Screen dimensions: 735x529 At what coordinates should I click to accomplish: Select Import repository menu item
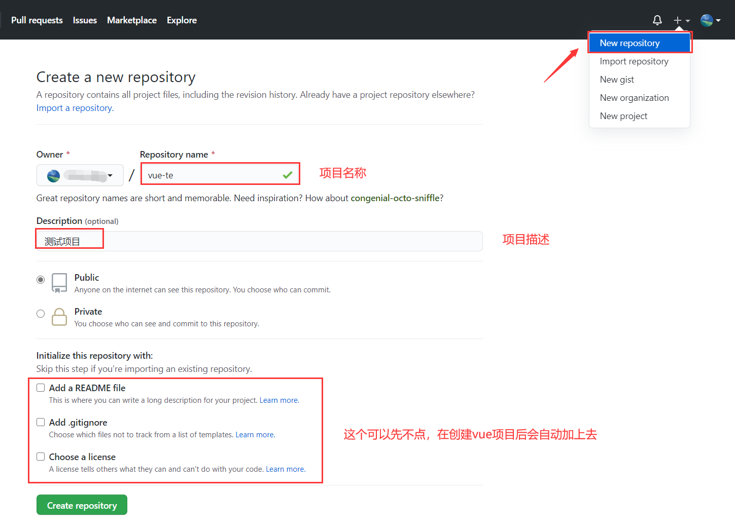[634, 61]
